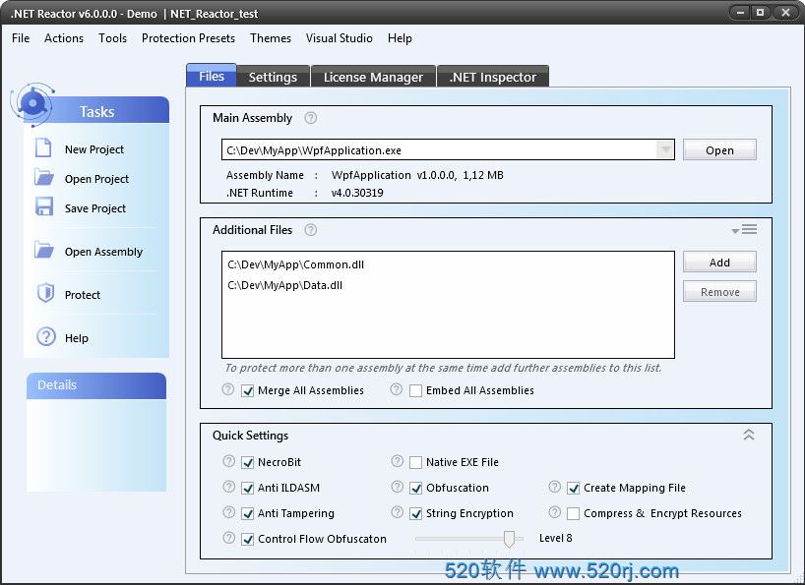Click help icon beside Obfuscation
805x585 pixels.
tap(397, 487)
